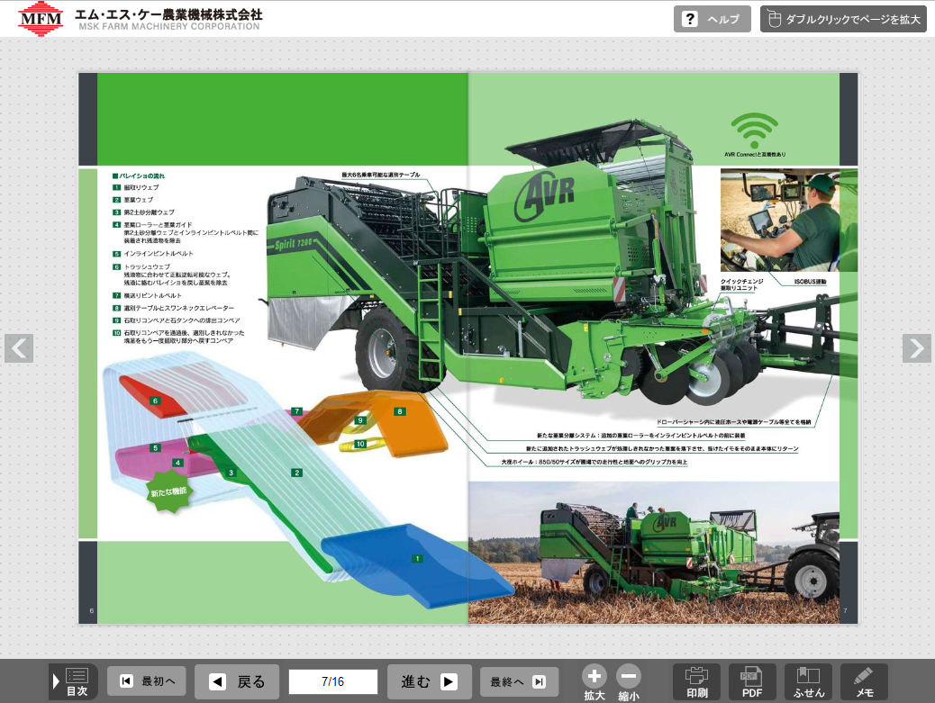Go to previous spread with left arrow
The width and height of the screenshot is (935, 703).
(19, 348)
